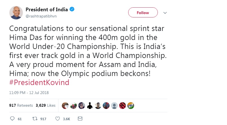Click the grey default avatar liker
Screen dimensions: 227x125
click(x=114, y=106)
